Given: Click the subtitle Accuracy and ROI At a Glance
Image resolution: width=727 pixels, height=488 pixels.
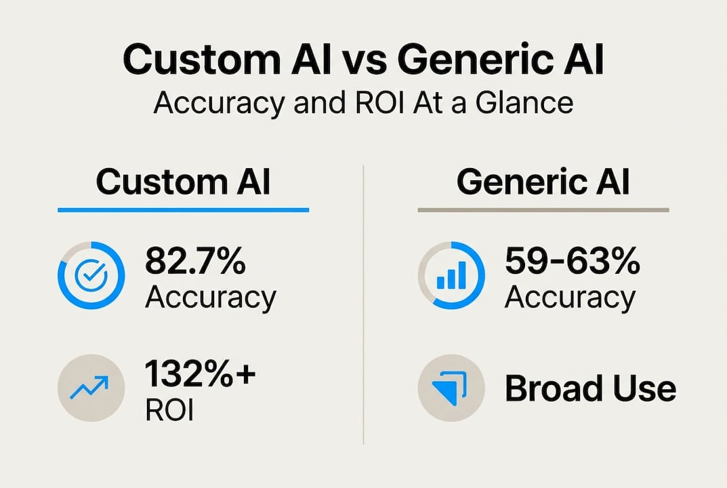Looking at the screenshot, I should pos(363,102).
